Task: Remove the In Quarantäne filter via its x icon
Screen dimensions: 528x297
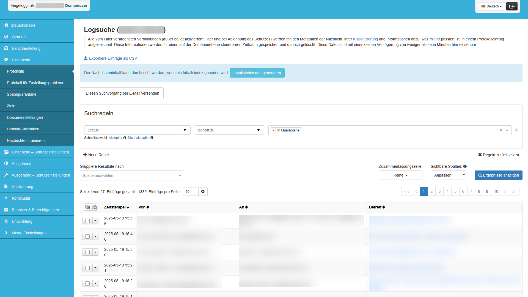Action: pyautogui.click(x=273, y=130)
